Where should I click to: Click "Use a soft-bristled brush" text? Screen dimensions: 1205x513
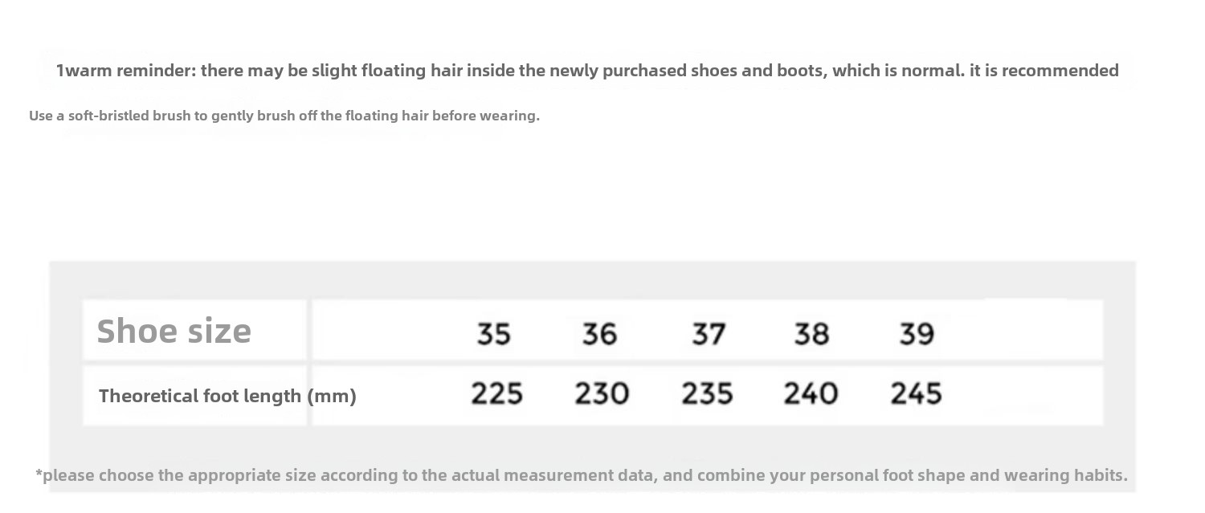point(108,116)
